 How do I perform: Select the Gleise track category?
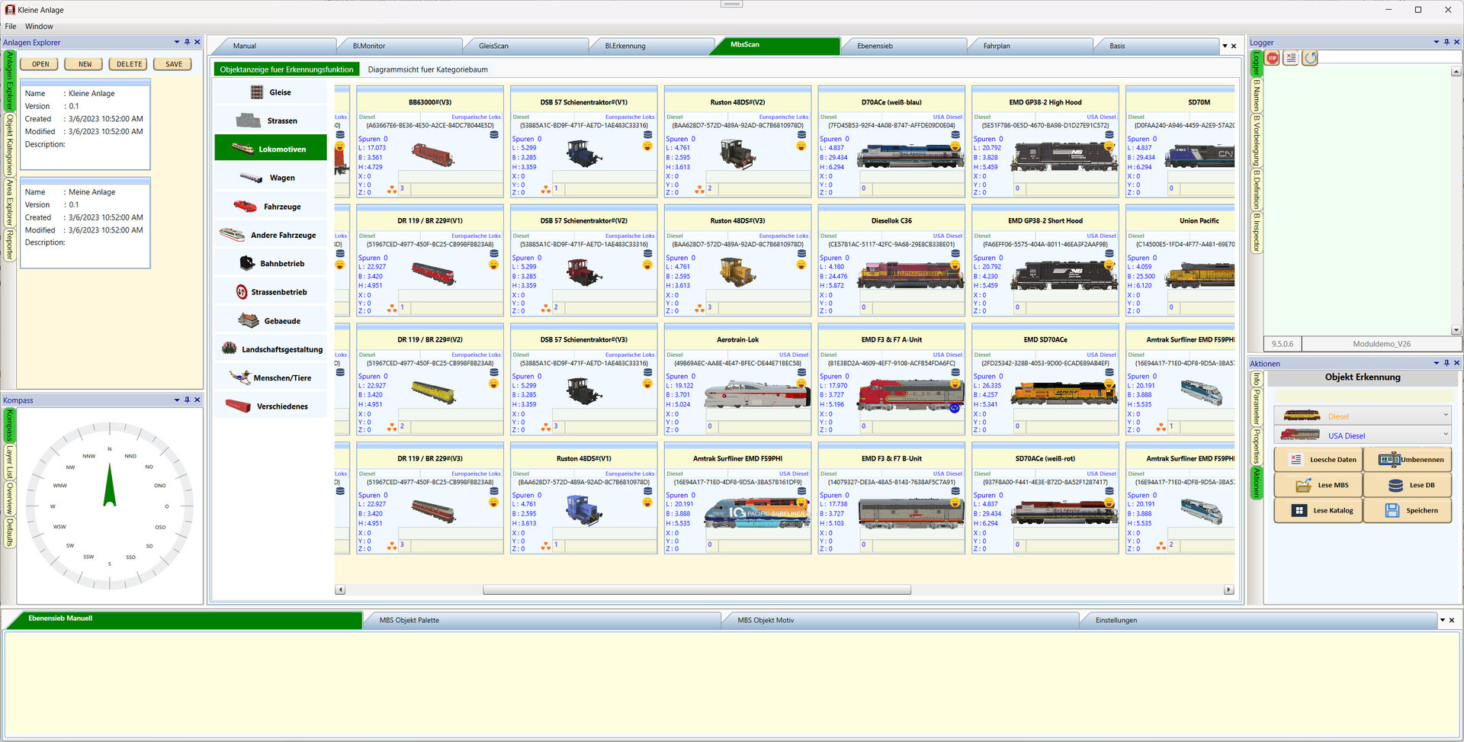coord(271,92)
